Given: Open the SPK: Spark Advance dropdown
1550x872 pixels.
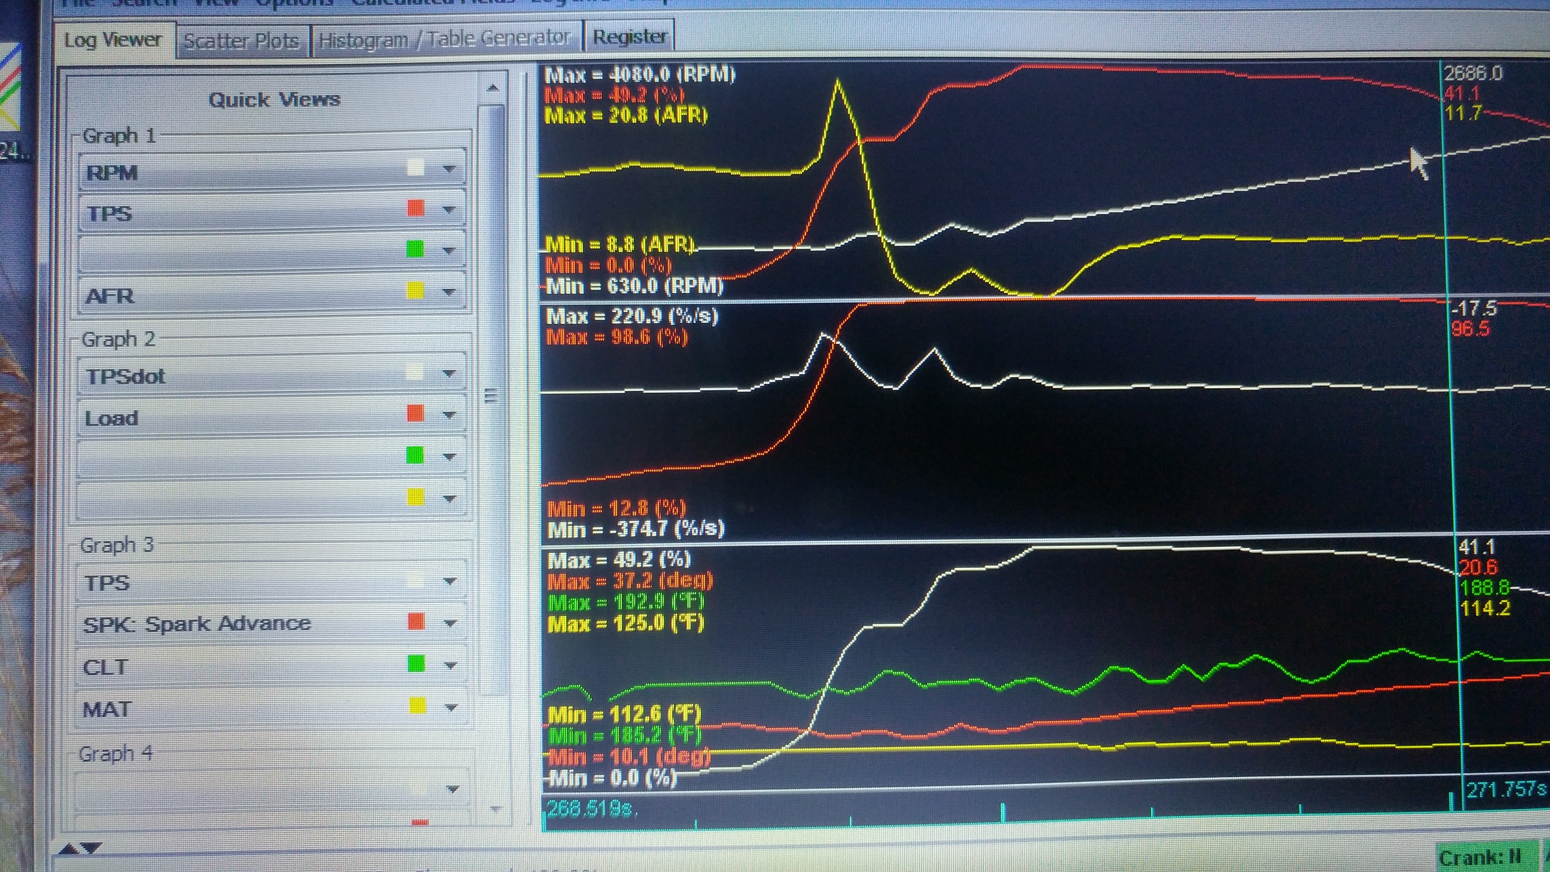Looking at the screenshot, I should [450, 623].
